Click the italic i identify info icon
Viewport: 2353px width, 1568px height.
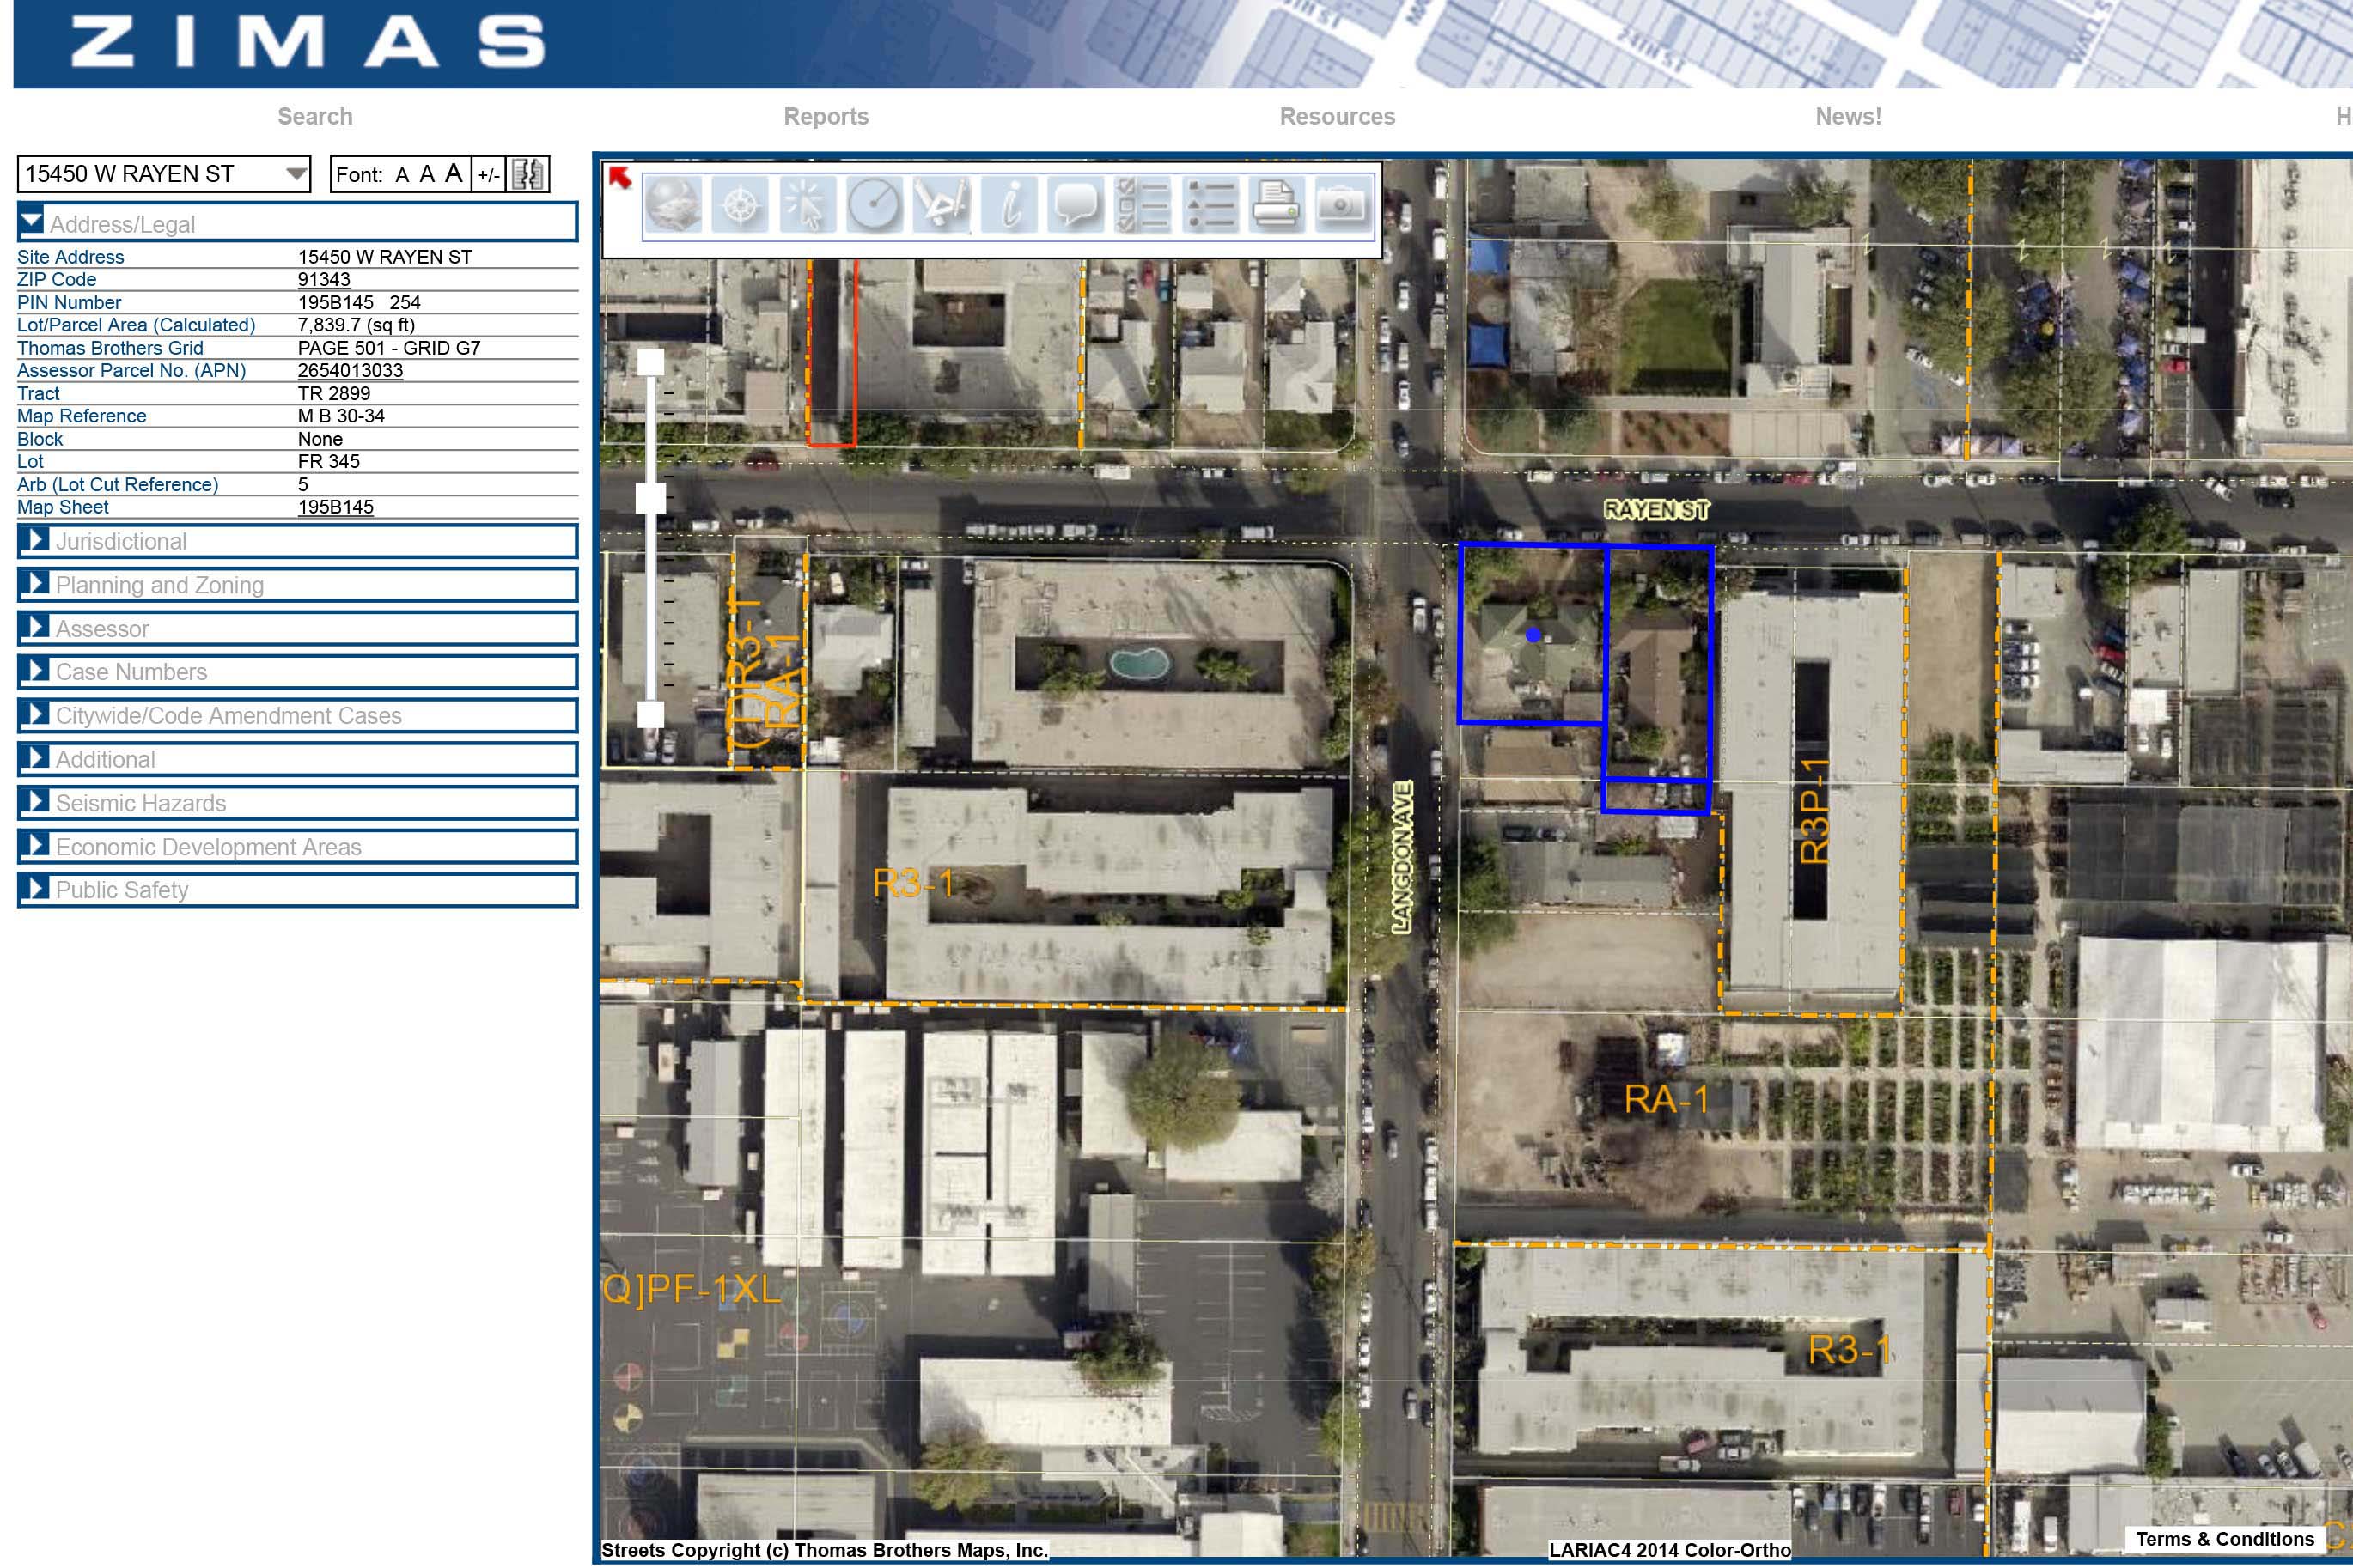click(x=1009, y=206)
